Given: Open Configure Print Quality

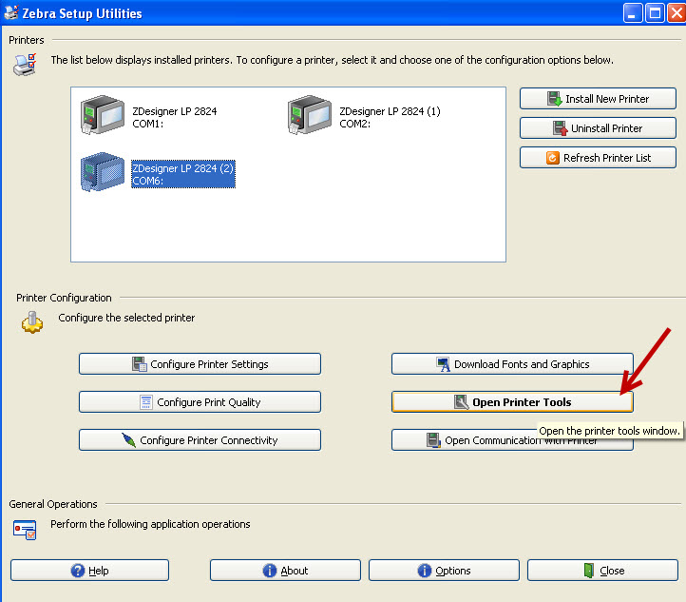Looking at the screenshot, I should pyautogui.click(x=200, y=402).
